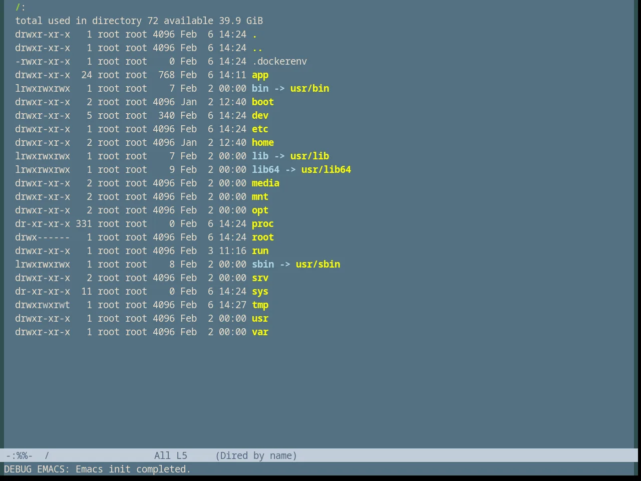Select the lib symlink name
This screenshot has height=481, width=641.
click(x=260, y=156)
